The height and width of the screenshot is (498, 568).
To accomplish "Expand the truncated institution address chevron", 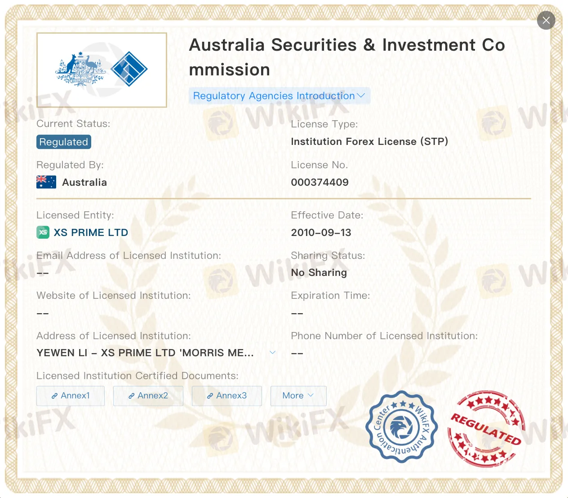I will 272,353.
